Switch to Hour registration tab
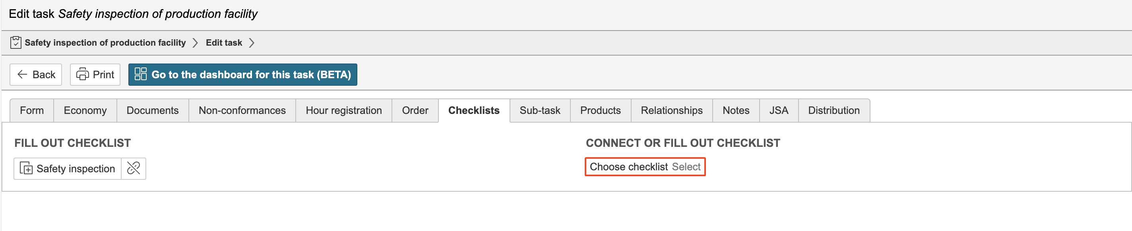The width and height of the screenshot is (1132, 231). [x=344, y=111]
